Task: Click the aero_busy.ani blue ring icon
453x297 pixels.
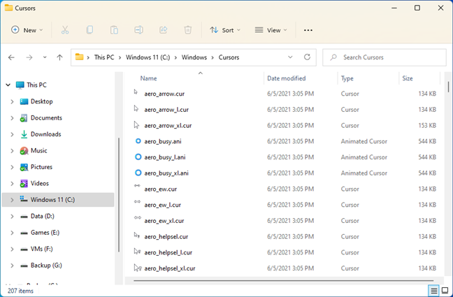Action: [138, 141]
